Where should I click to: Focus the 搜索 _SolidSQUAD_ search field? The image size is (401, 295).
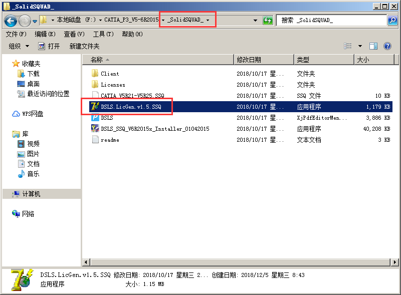[331, 20]
